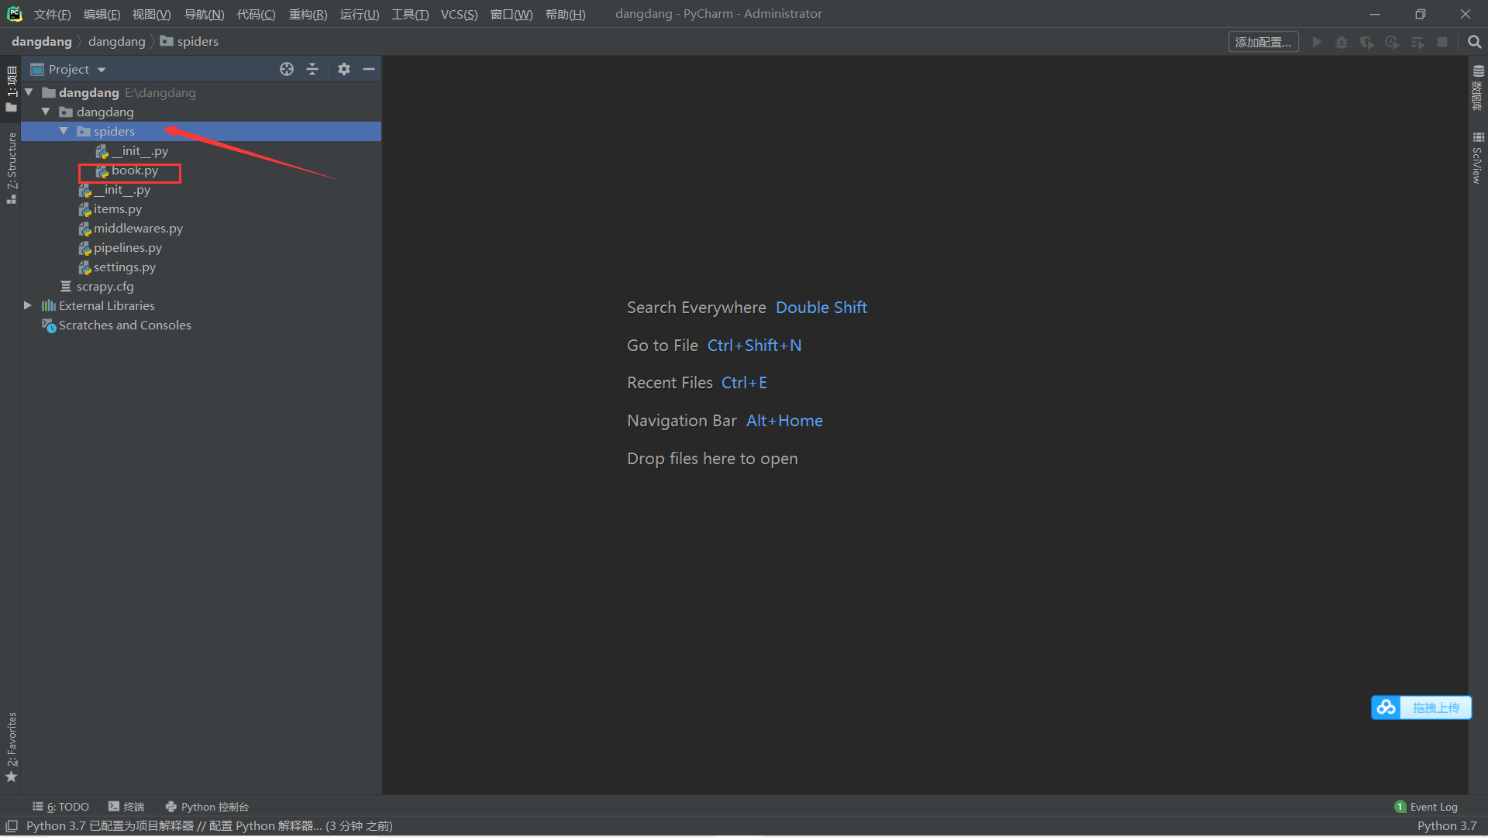Image resolution: width=1488 pixels, height=837 pixels.
Task: Open the VCS menu
Action: (459, 14)
